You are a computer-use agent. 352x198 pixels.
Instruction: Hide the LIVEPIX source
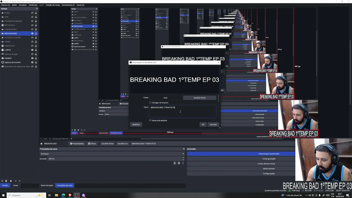[x=32, y=50]
